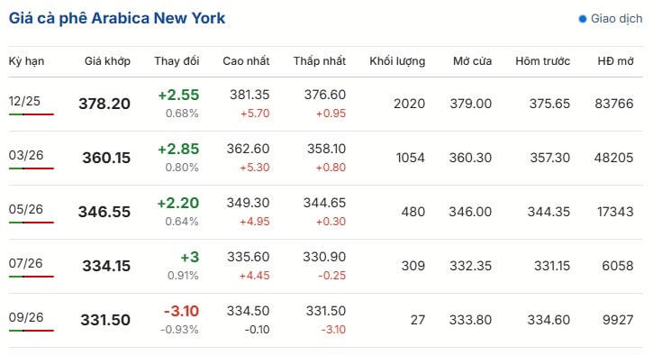Screen dimensions: 653x355
Task: Sort by the Thay đổi column header
Action: 177,61
